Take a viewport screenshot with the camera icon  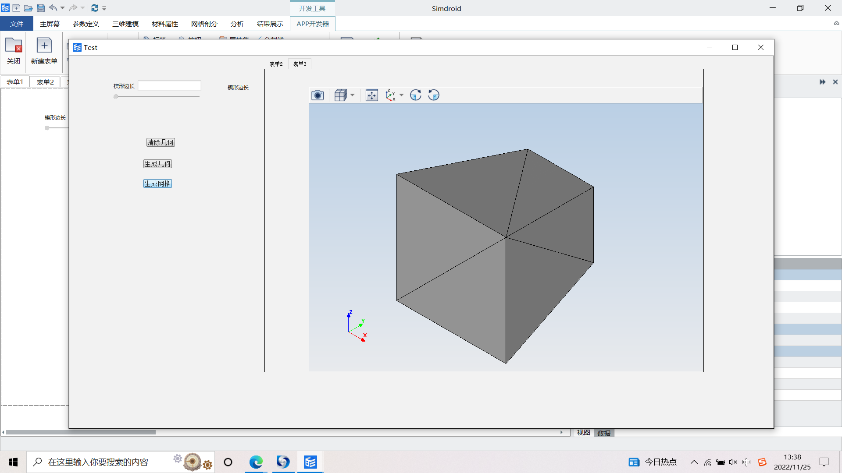click(318, 95)
